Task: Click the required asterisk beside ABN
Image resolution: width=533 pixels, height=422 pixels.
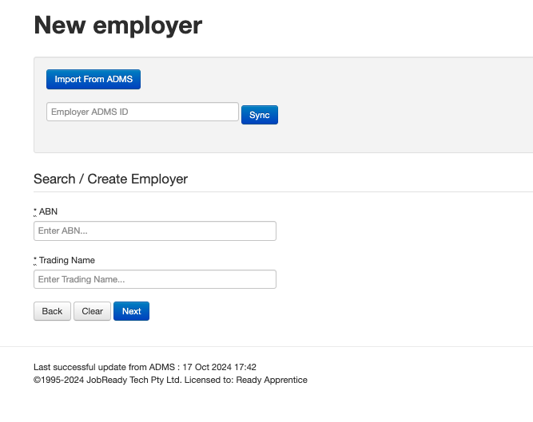Action: pyautogui.click(x=35, y=211)
